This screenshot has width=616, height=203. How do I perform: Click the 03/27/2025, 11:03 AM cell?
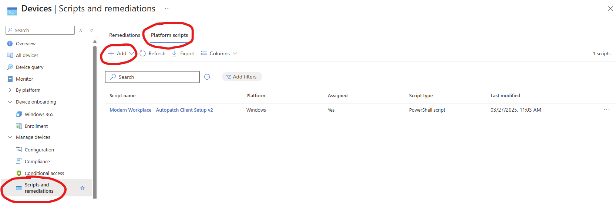[516, 110]
